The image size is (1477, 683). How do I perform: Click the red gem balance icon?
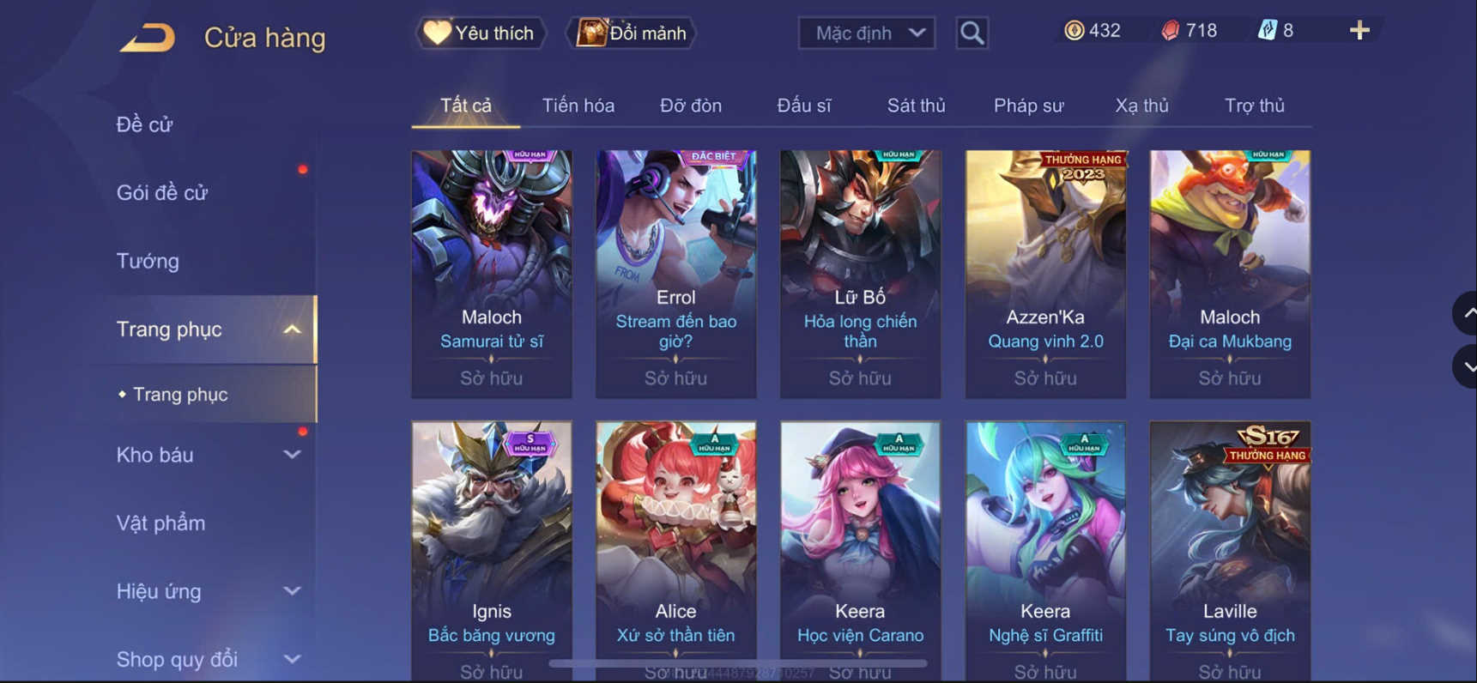point(1170,31)
